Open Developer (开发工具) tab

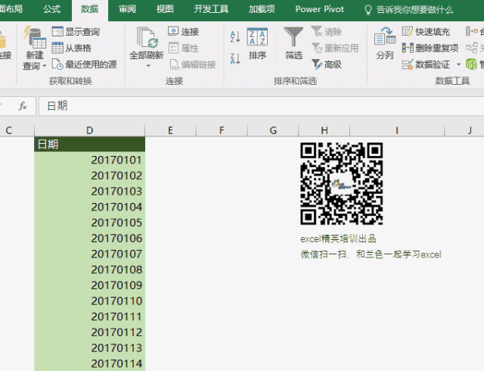[x=211, y=9]
